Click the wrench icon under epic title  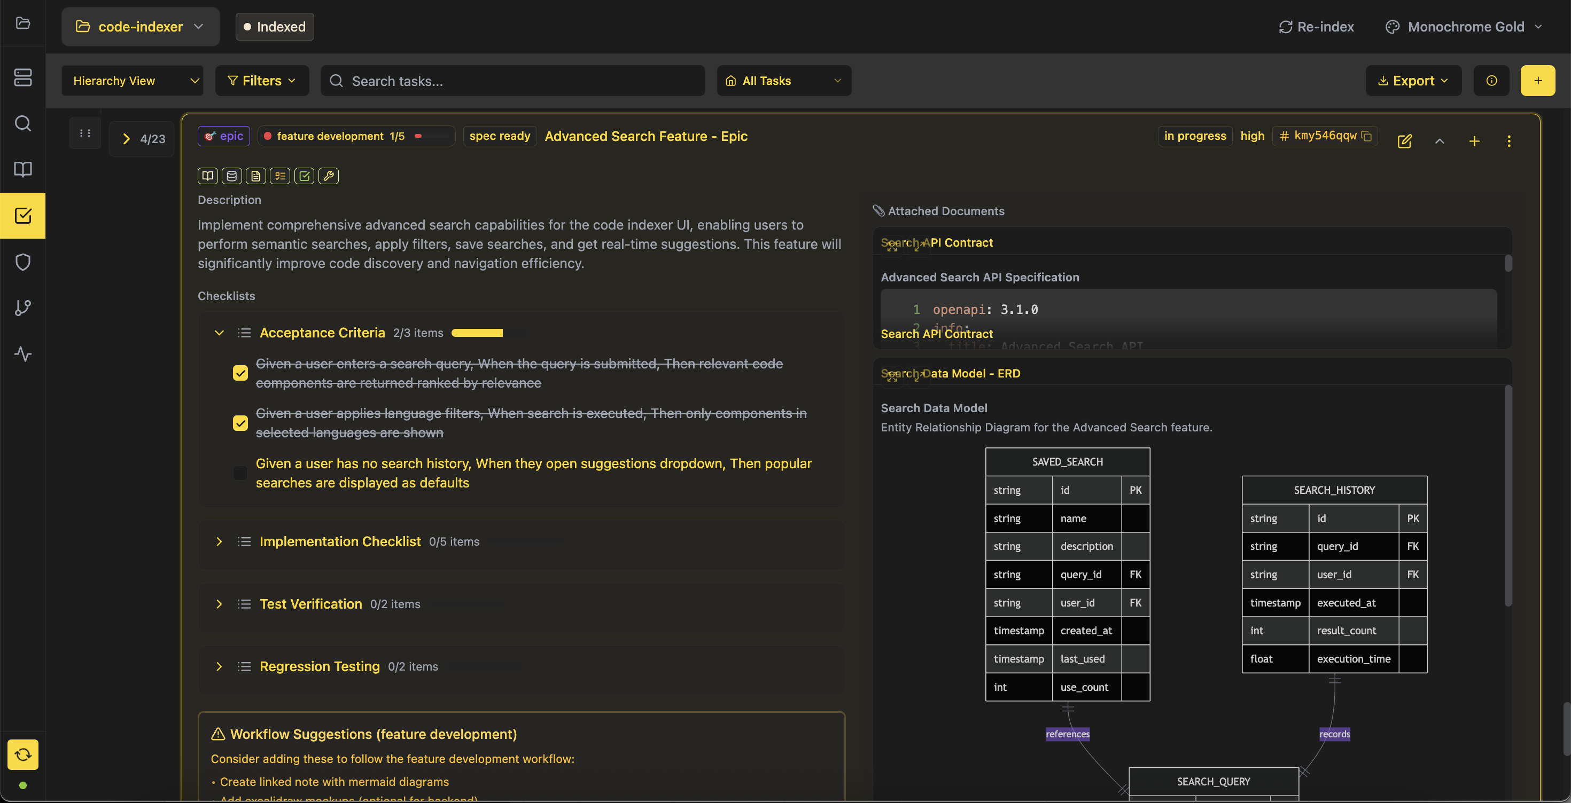pos(328,176)
